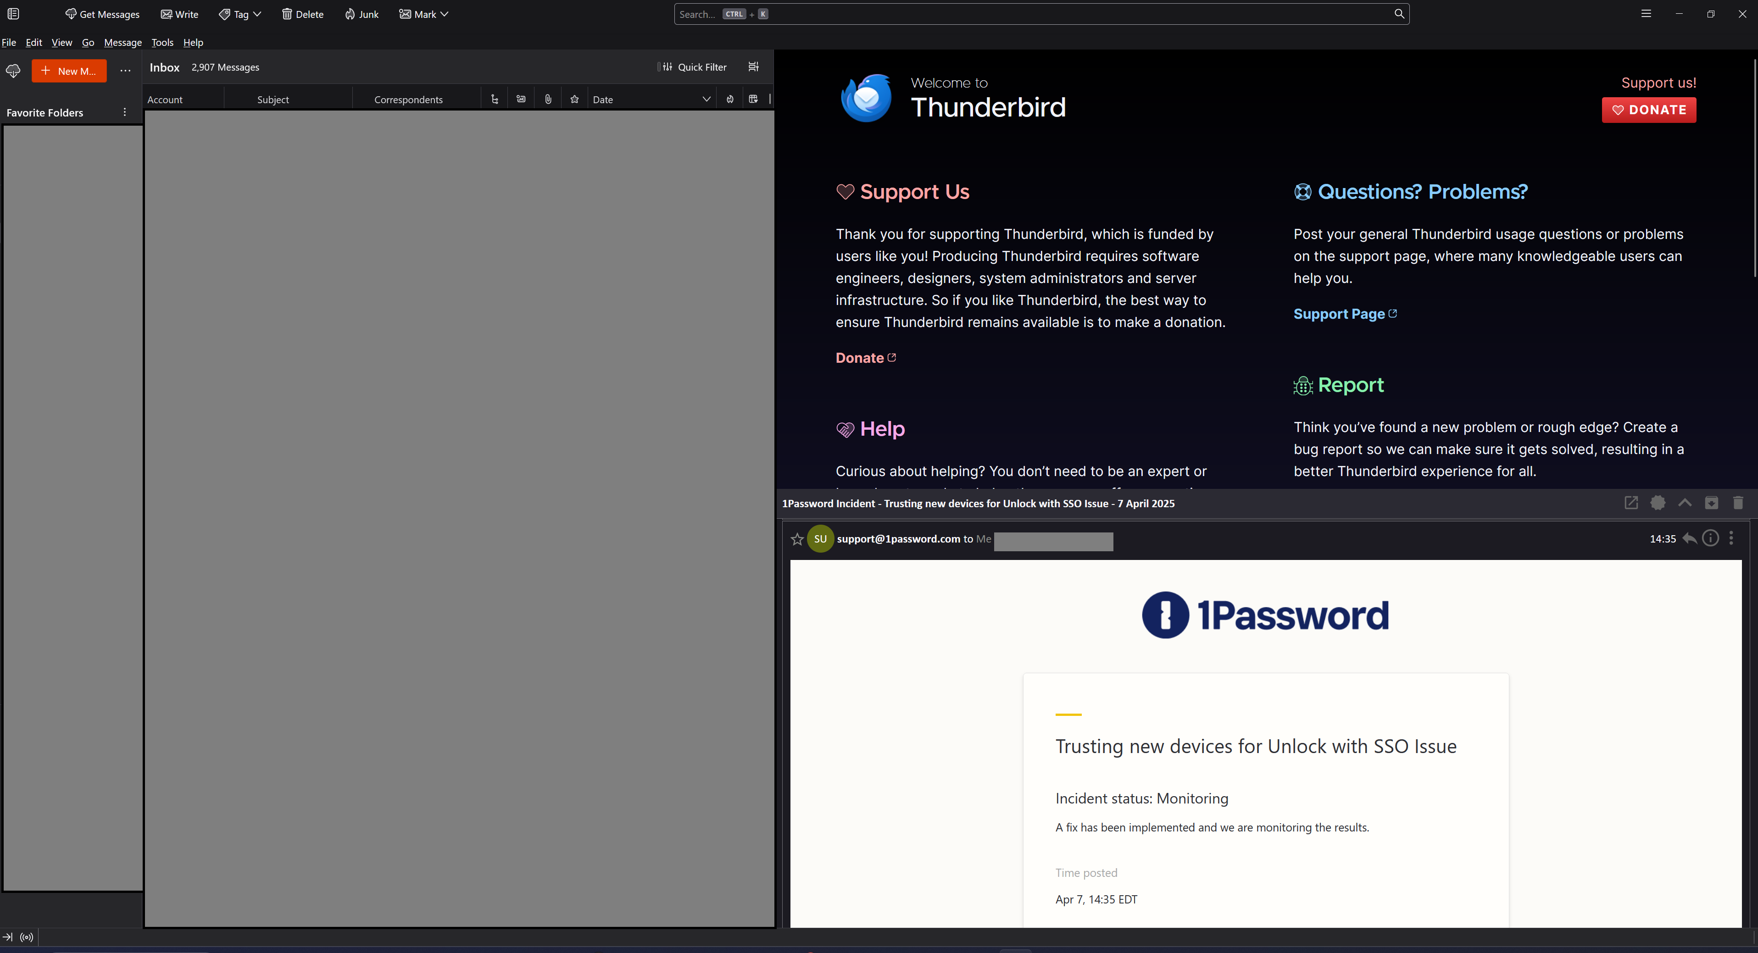Open the spaces toolbar icon at top-left
Viewport: 1758px width, 953px height.
click(13, 14)
